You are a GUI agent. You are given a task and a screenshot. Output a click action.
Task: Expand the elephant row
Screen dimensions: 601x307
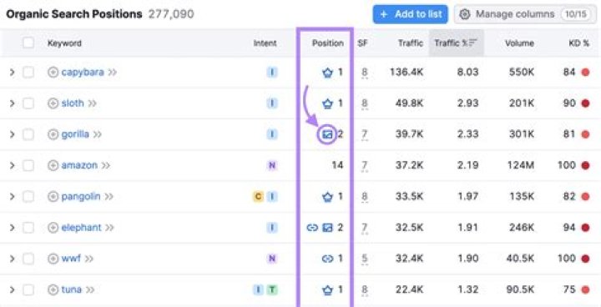[x=12, y=228]
